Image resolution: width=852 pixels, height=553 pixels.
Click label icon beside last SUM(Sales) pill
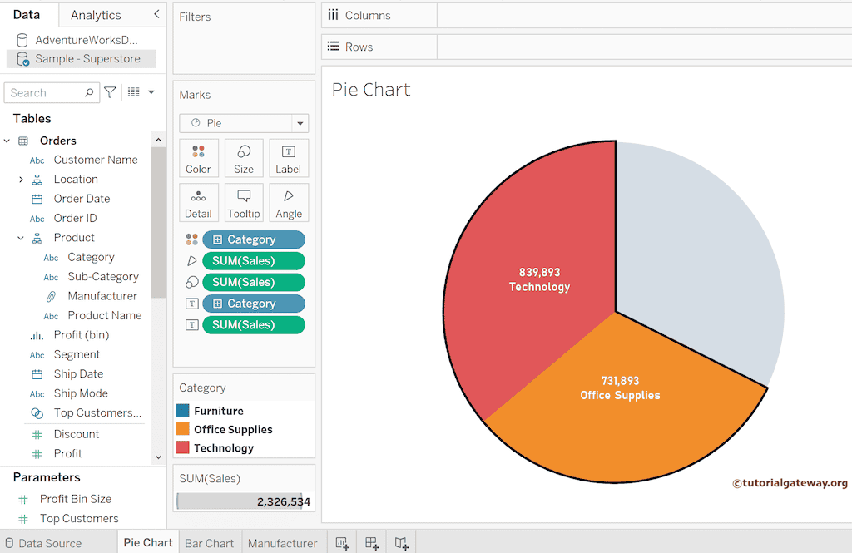click(x=192, y=325)
